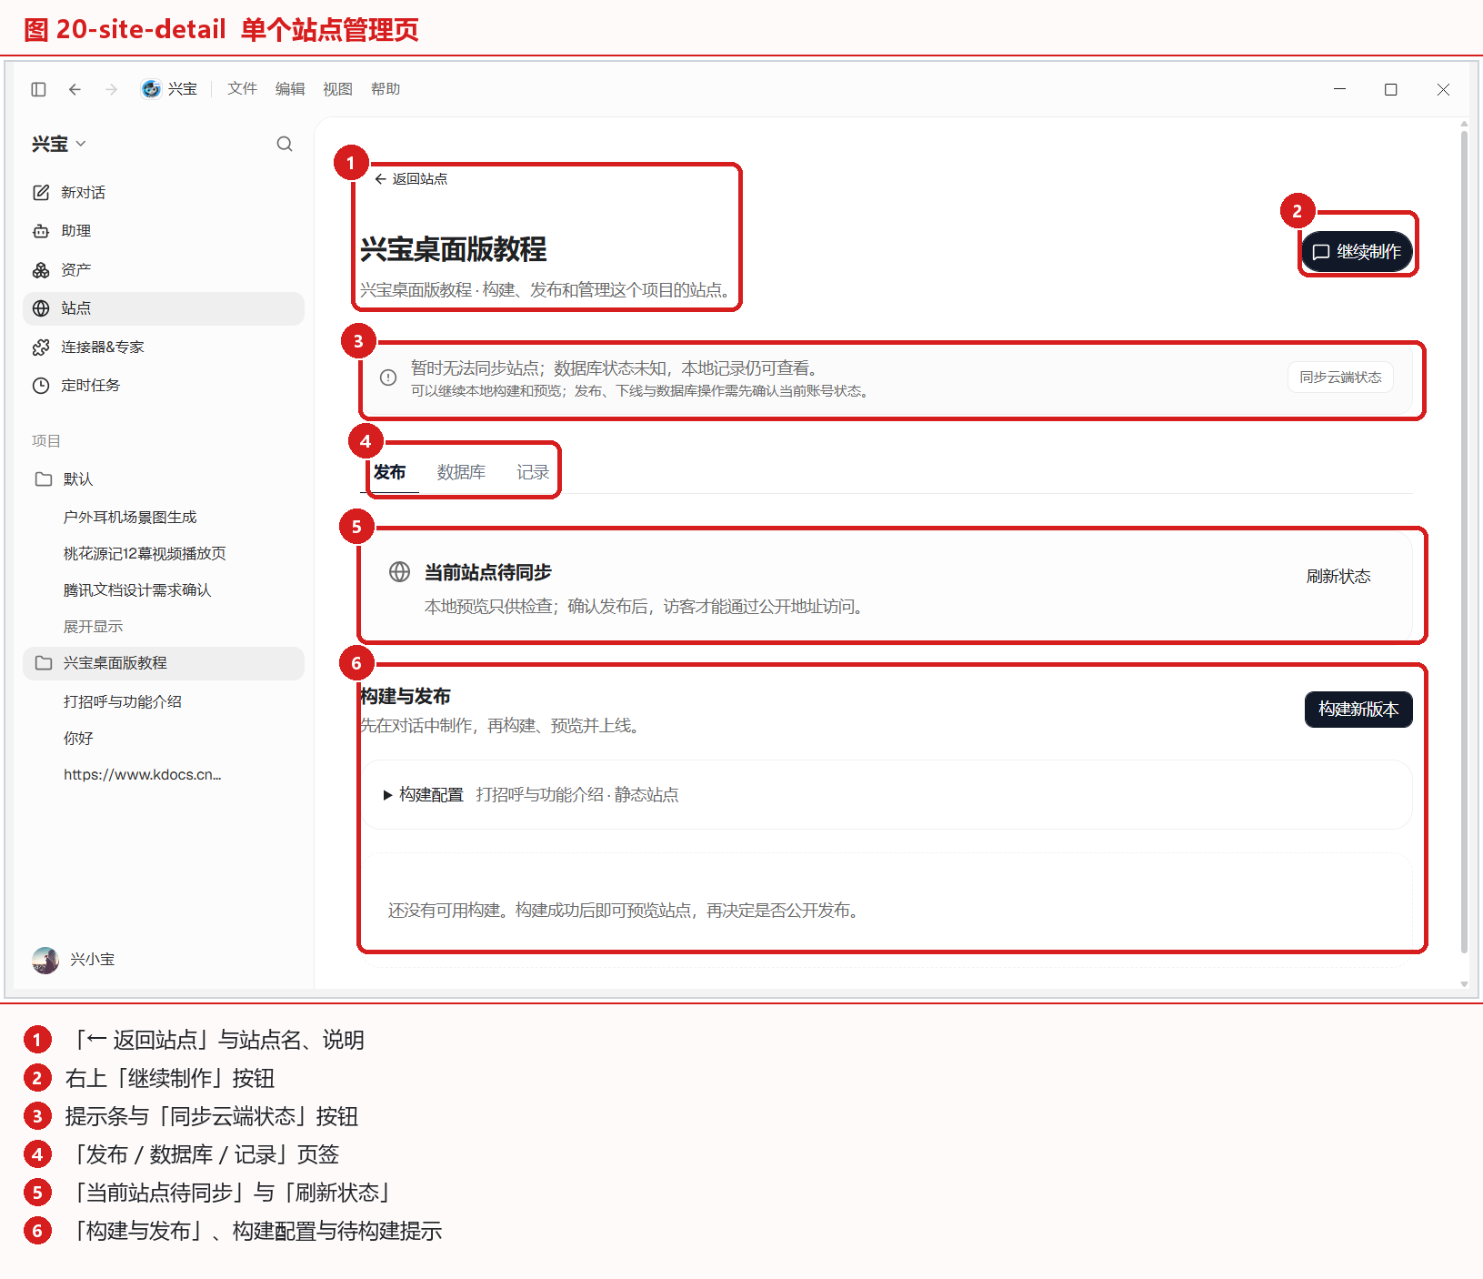
Task: Click the 兴宝桌面版教程 folder icon
Action: 43,663
